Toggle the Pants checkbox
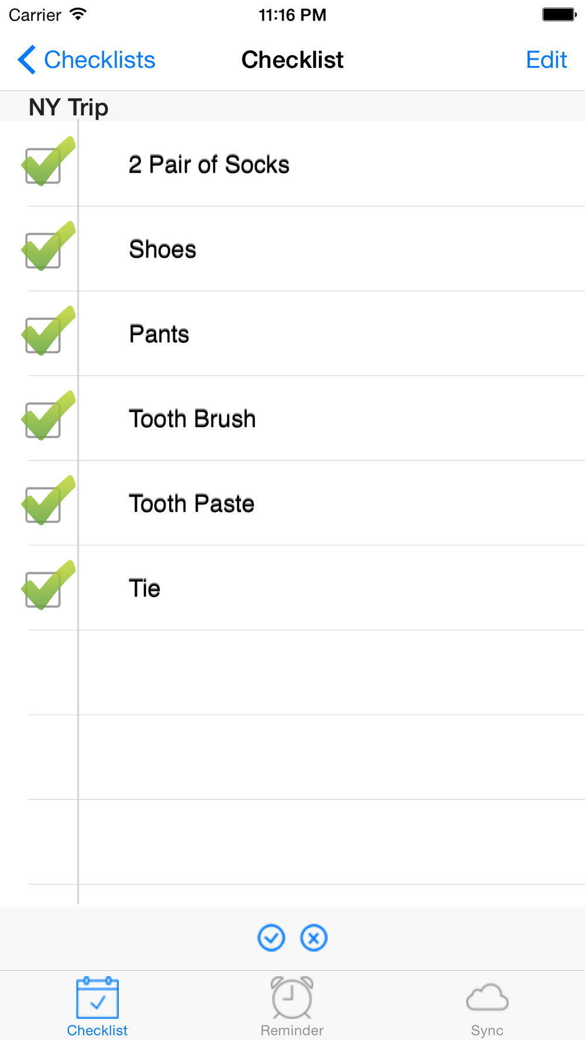This screenshot has width=585, height=1040. click(x=48, y=332)
